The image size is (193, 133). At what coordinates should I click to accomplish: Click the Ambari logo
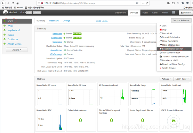[6, 12]
